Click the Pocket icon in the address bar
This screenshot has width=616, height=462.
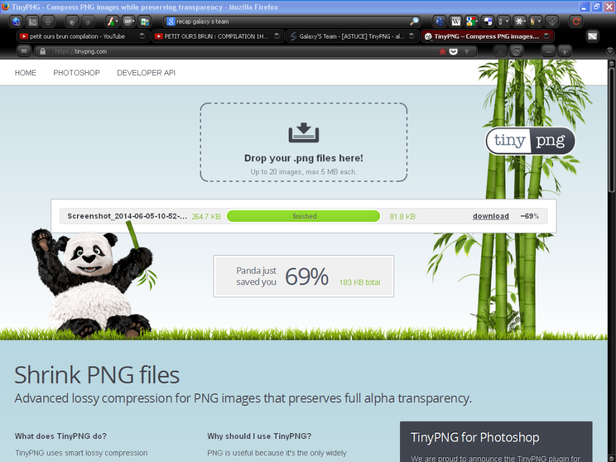454,52
